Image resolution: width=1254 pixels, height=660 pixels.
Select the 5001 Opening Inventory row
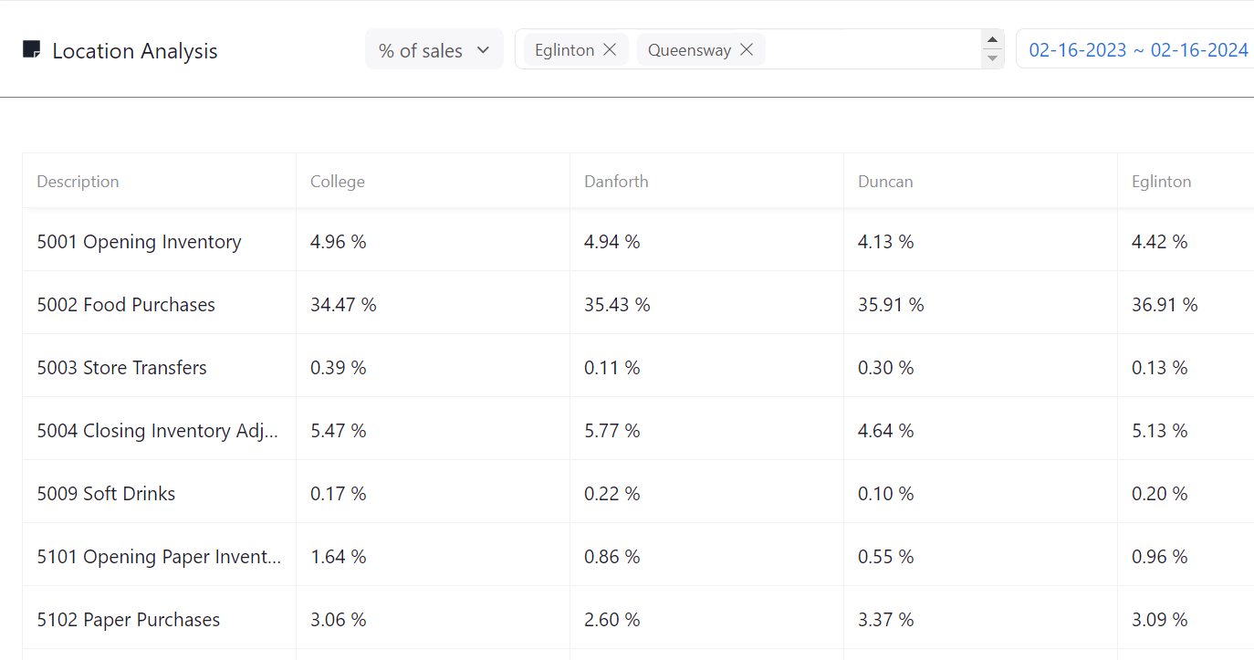139,242
